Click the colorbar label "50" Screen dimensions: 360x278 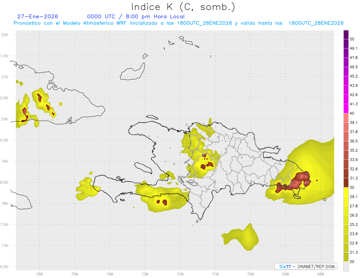(x=352, y=39)
